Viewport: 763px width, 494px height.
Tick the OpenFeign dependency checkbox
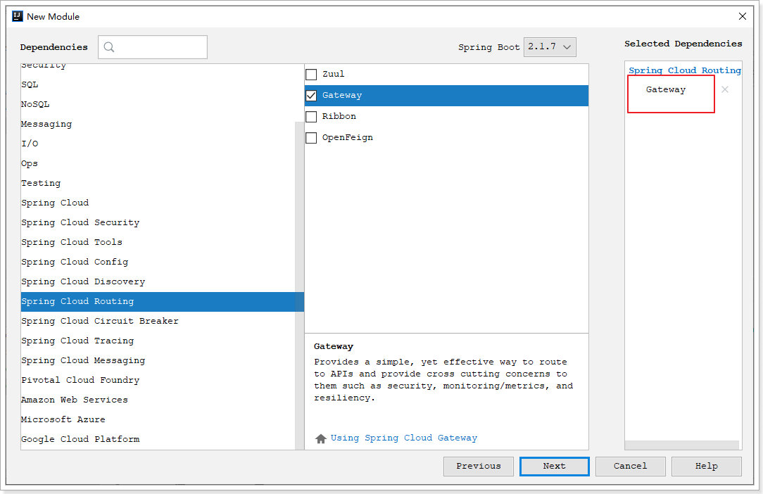311,138
